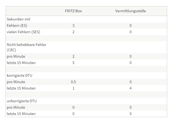
Task: Select CRC letzte 15 Minuten value 5
Action: 73,63
